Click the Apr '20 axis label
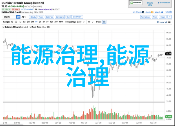Screen dimensions: 175x126 [x=98, y=123]
